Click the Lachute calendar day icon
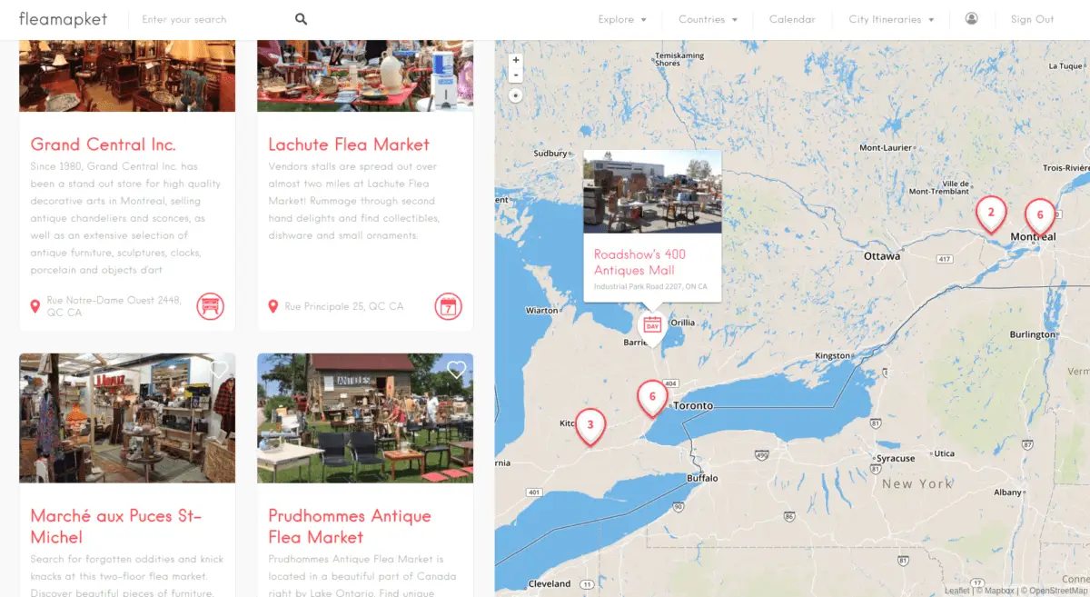The image size is (1090, 597). coord(448,306)
